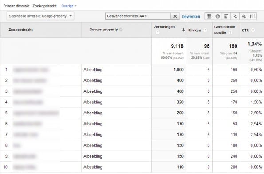Click Vertoningen value 320 in row 4
The height and width of the screenshot is (174, 264).
tap(180, 102)
